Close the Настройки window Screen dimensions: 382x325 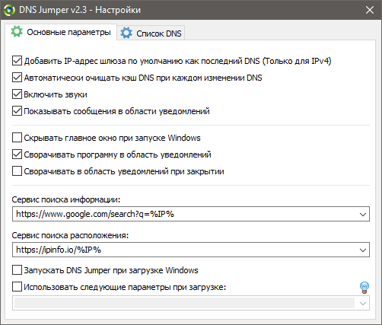[370, 10]
